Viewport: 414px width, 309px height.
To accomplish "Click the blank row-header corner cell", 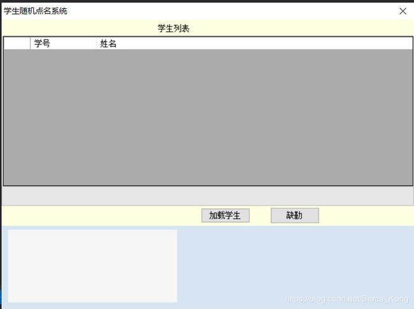I will (17, 43).
